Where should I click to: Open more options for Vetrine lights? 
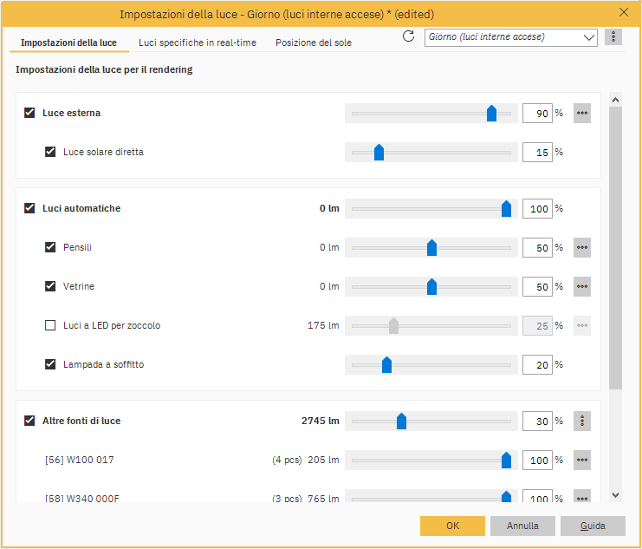[582, 286]
